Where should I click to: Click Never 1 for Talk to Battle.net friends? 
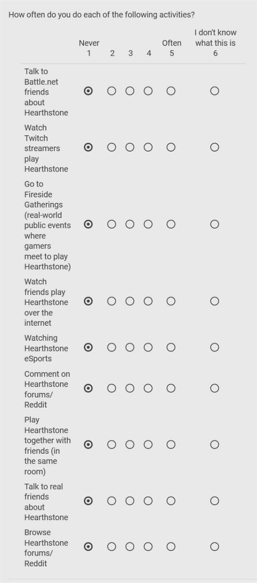[x=89, y=91]
